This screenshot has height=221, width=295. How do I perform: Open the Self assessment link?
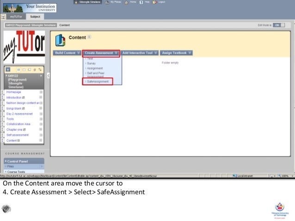(18, 135)
